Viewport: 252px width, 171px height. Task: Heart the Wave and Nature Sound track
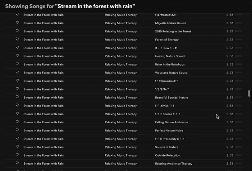pyautogui.click(x=17, y=72)
